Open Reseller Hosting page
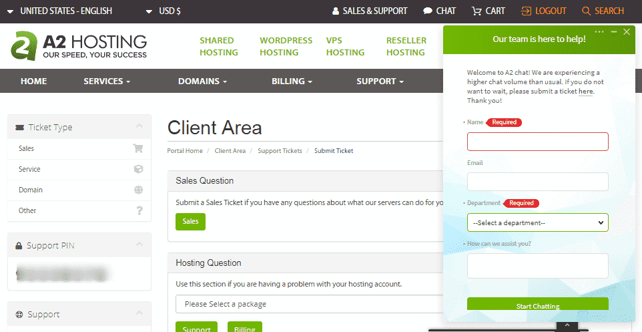The height and width of the screenshot is (332, 642). point(406,46)
